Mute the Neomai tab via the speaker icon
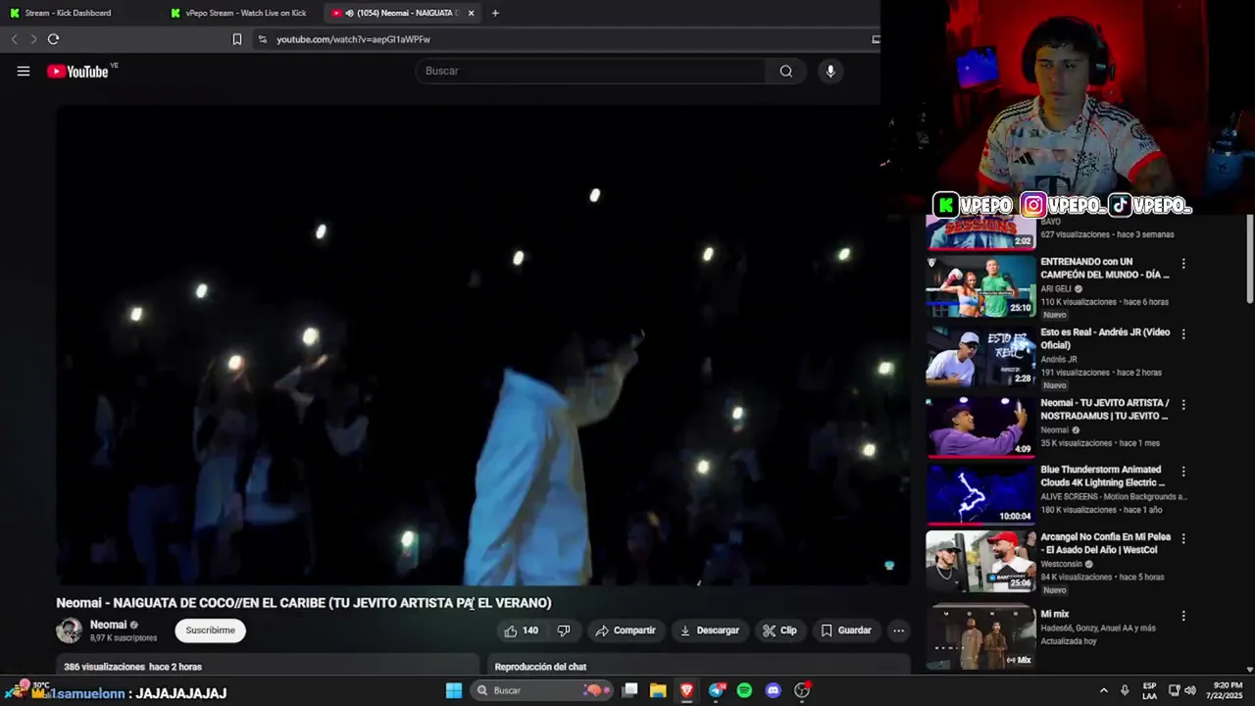The image size is (1255, 706). (x=350, y=13)
